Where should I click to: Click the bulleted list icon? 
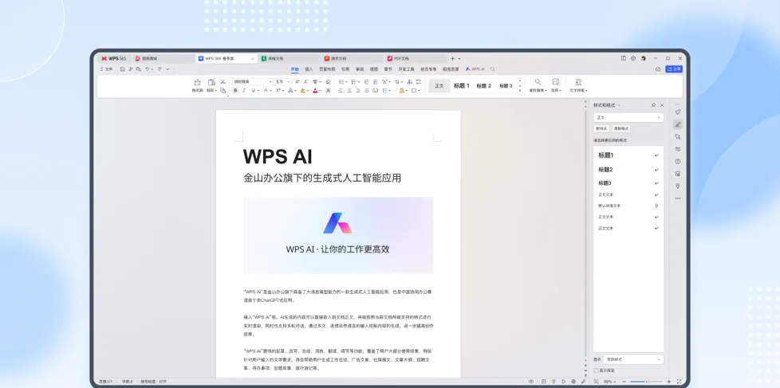pos(341,81)
